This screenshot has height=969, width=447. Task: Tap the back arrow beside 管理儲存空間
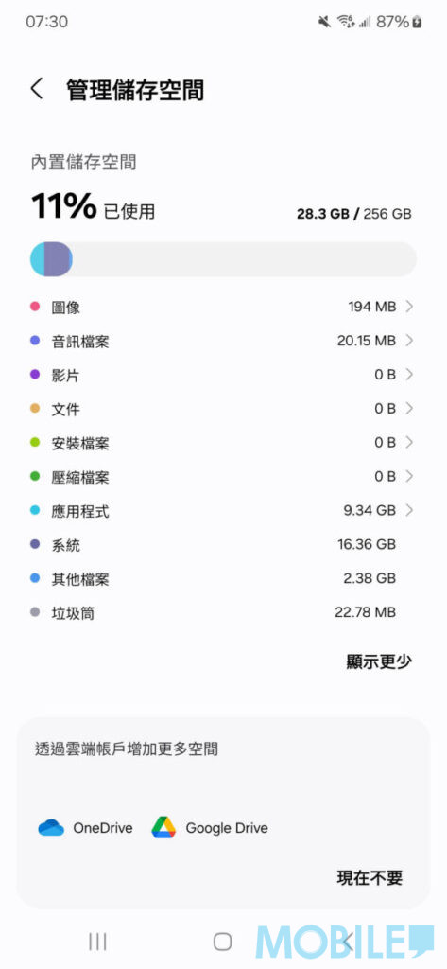click(x=37, y=89)
